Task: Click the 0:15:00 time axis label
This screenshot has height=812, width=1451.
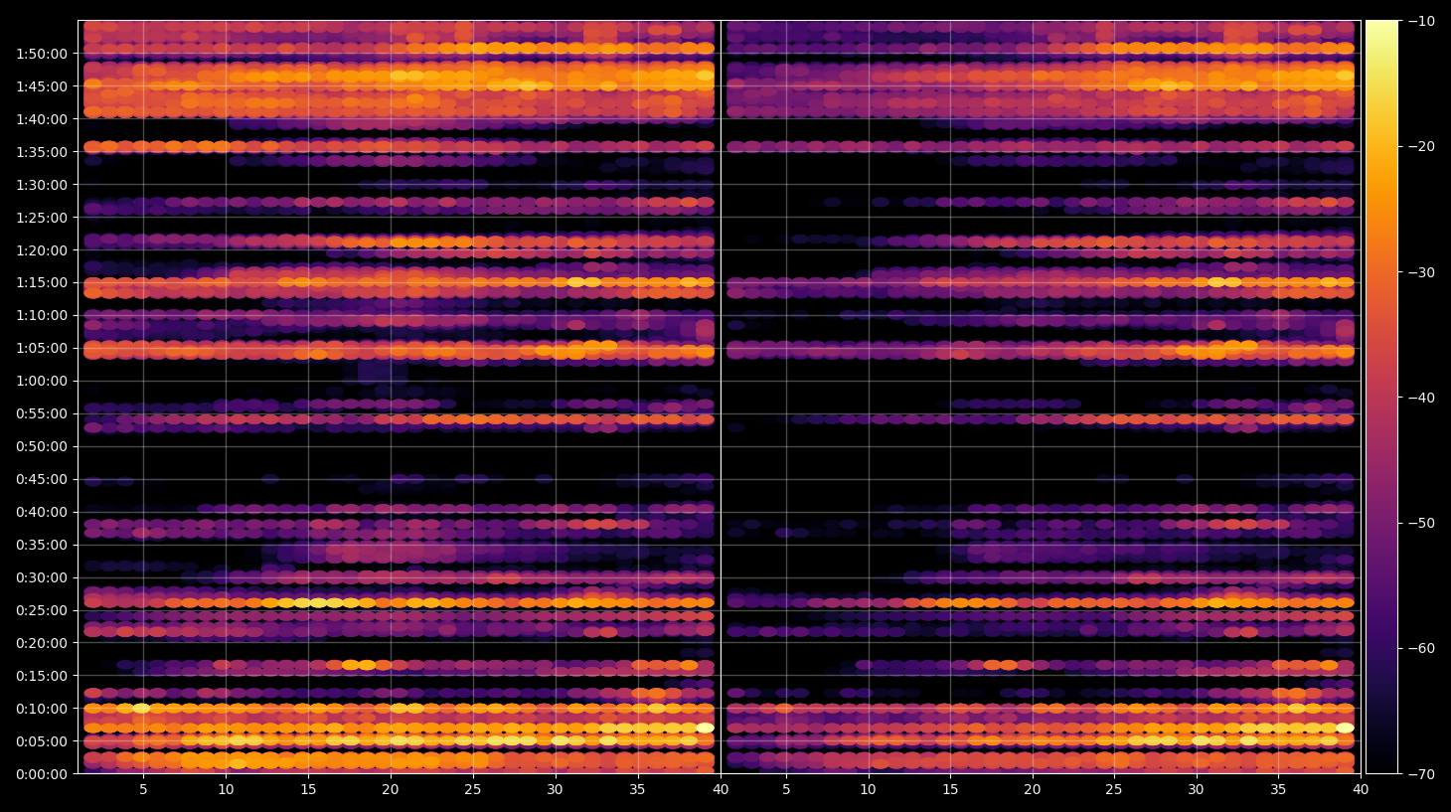Action: tap(42, 676)
